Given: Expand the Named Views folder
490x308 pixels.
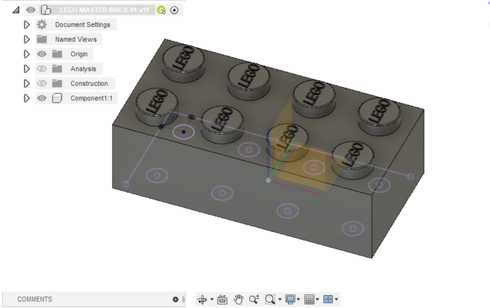Looking at the screenshot, I should click(x=27, y=39).
